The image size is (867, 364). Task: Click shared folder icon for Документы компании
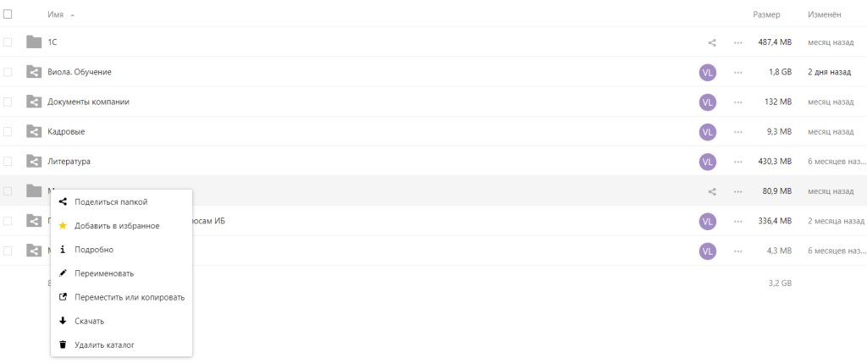click(34, 102)
